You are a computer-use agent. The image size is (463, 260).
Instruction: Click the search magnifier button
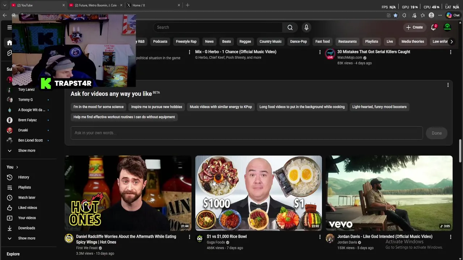tap(290, 27)
